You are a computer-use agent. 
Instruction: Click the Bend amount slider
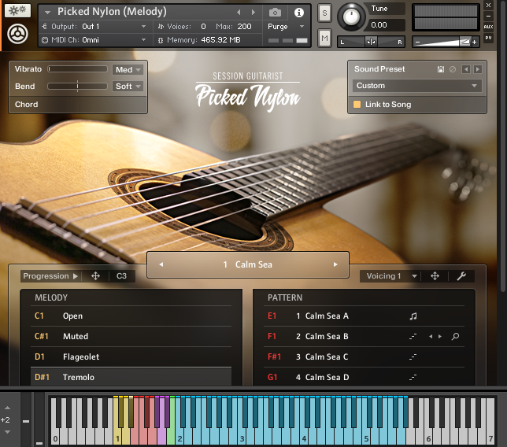click(x=77, y=87)
